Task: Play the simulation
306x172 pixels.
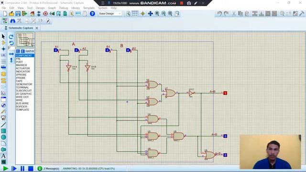Action: 5,169
